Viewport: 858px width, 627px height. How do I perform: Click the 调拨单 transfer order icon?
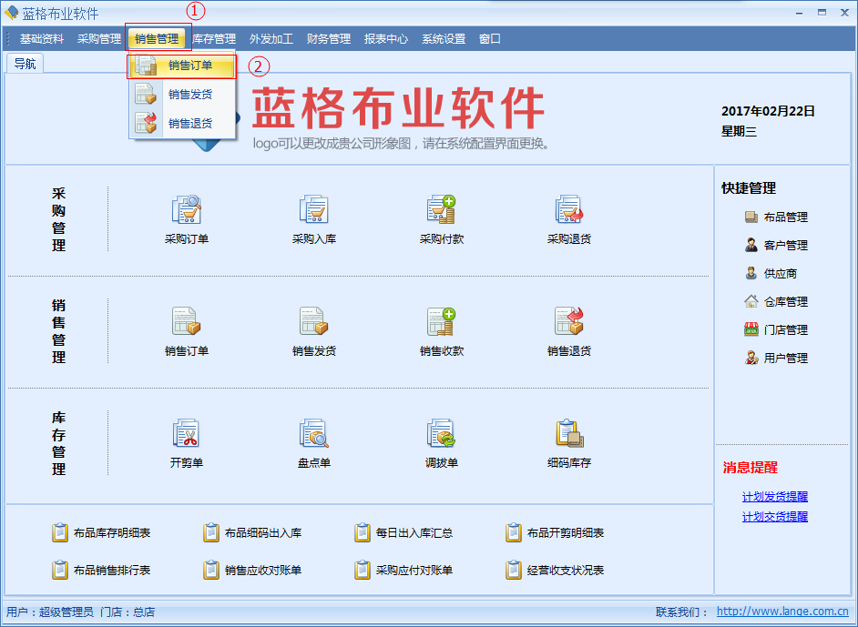442,434
